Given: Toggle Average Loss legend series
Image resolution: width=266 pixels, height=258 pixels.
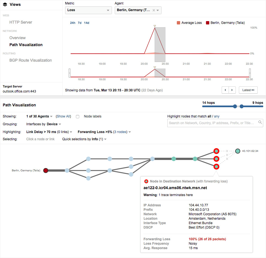Looking at the screenshot, I should click(189, 23).
